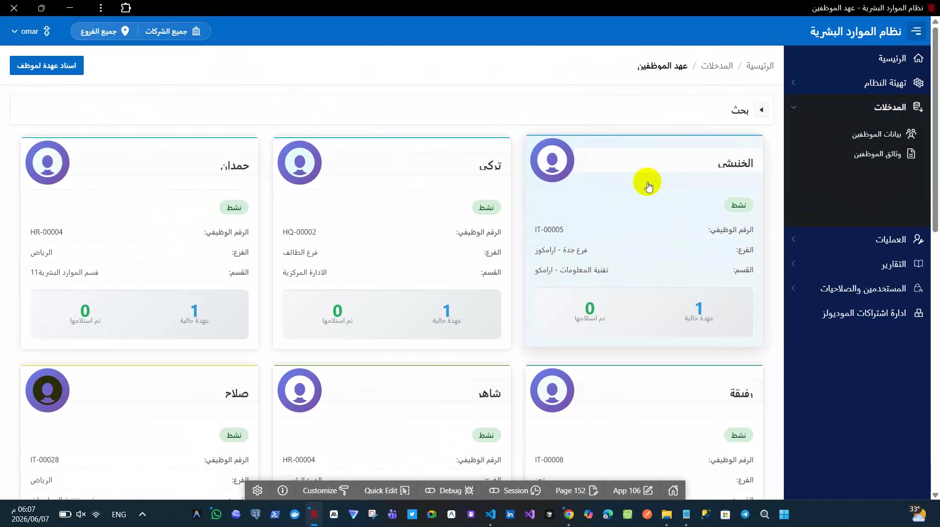Click the scrollbar down arrow
Screen dimensions: 940x527
pyautogui.click(x=935, y=495)
